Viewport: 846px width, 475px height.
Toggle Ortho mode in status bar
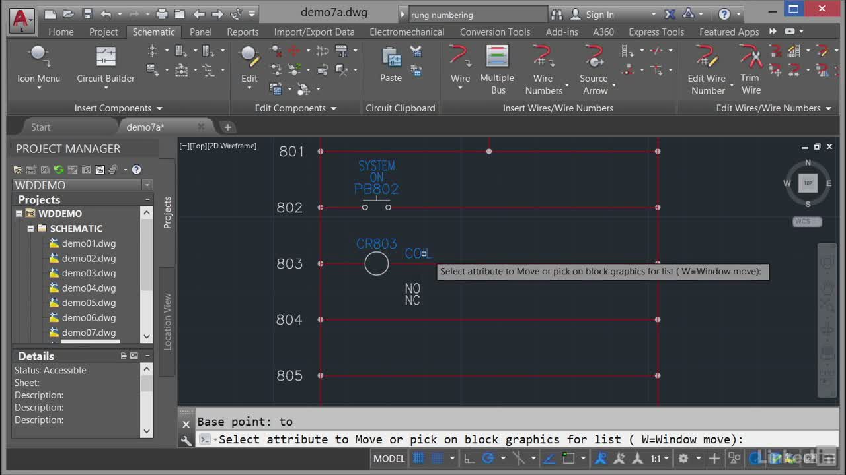tap(469, 458)
